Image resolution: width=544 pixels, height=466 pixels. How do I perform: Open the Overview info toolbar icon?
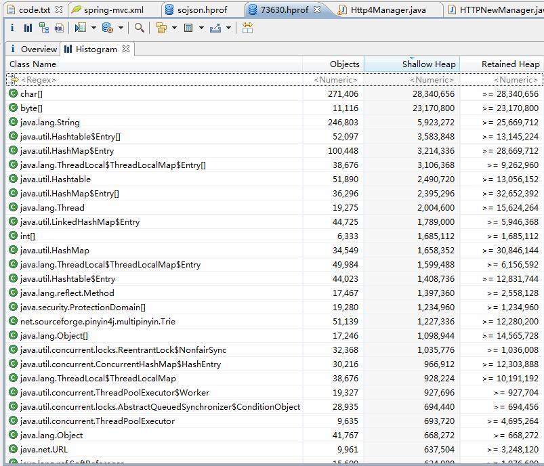pos(12,28)
